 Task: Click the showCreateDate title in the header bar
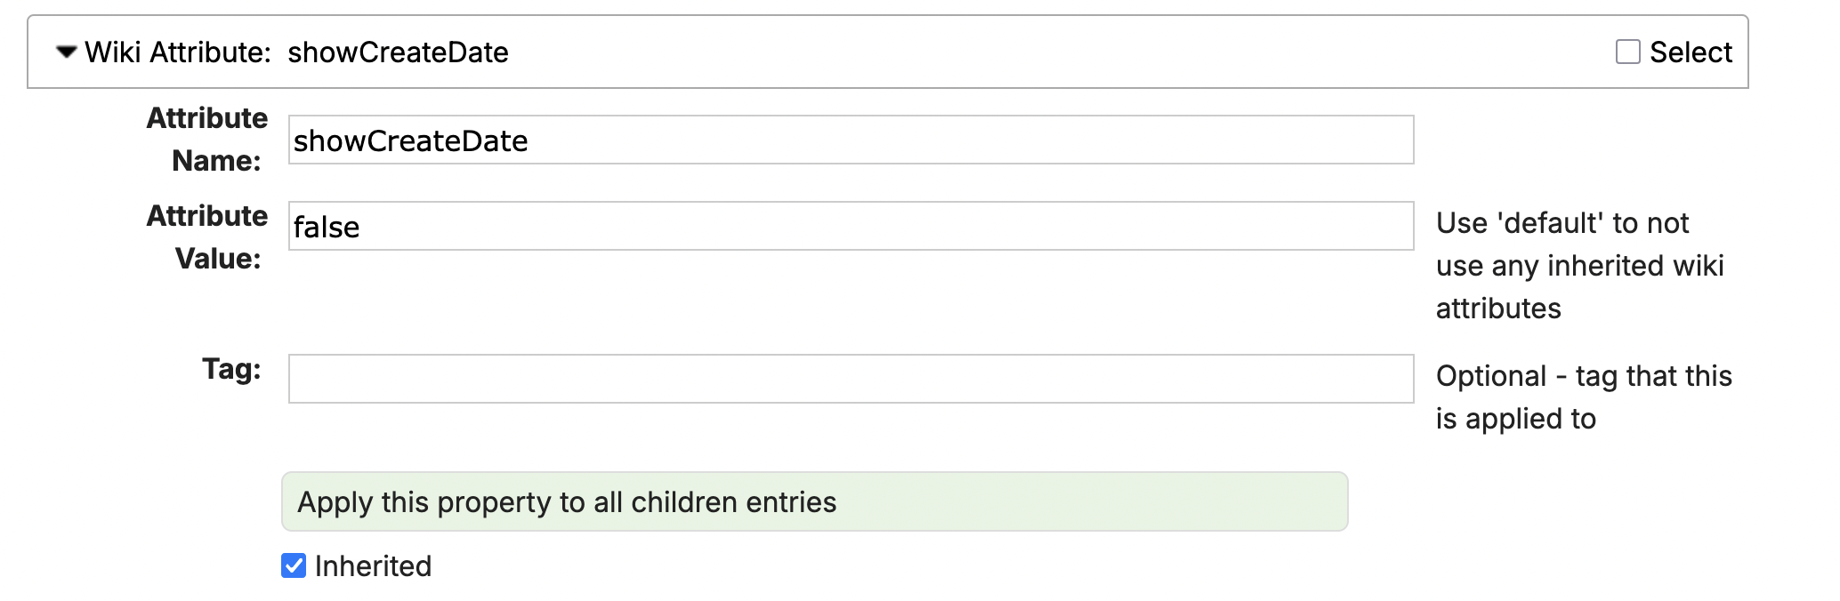[x=398, y=52]
